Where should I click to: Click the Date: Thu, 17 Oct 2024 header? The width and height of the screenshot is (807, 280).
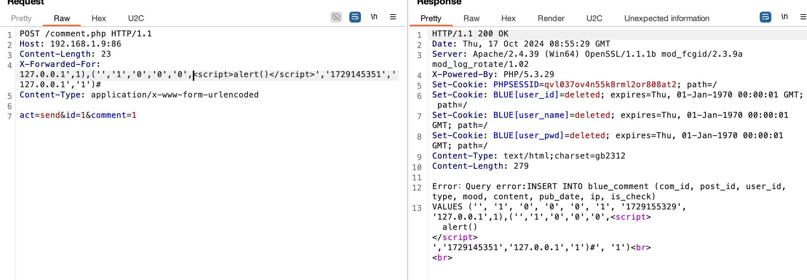[x=521, y=44]
